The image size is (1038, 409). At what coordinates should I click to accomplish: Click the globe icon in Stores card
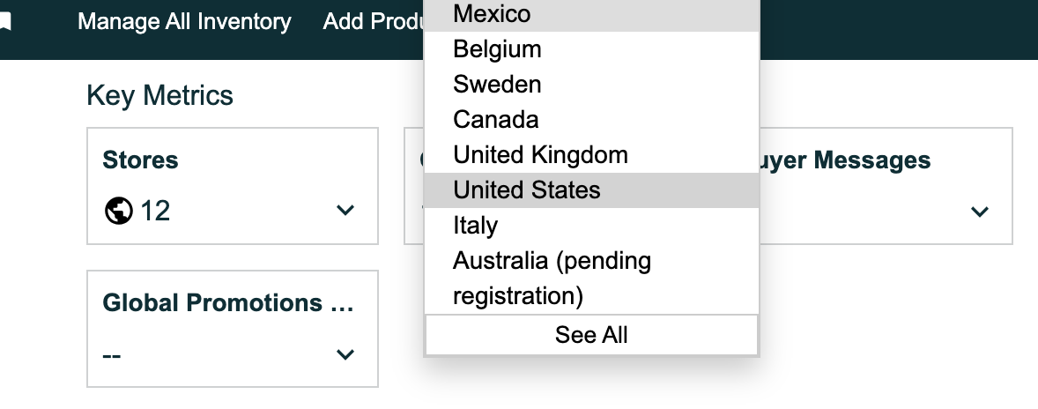[x=119, y=212]
